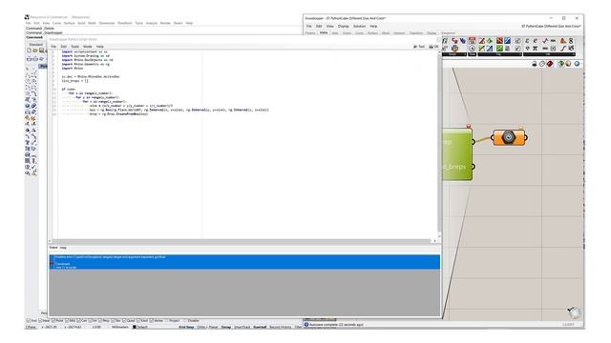Switch to Grasshopper Maths tab

(324, 33)
